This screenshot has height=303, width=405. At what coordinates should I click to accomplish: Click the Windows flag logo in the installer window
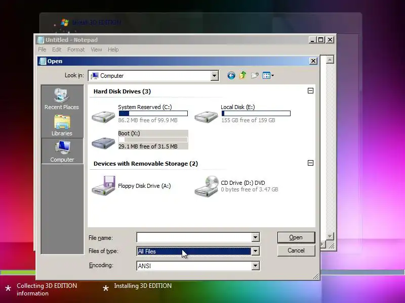point(65,22)
